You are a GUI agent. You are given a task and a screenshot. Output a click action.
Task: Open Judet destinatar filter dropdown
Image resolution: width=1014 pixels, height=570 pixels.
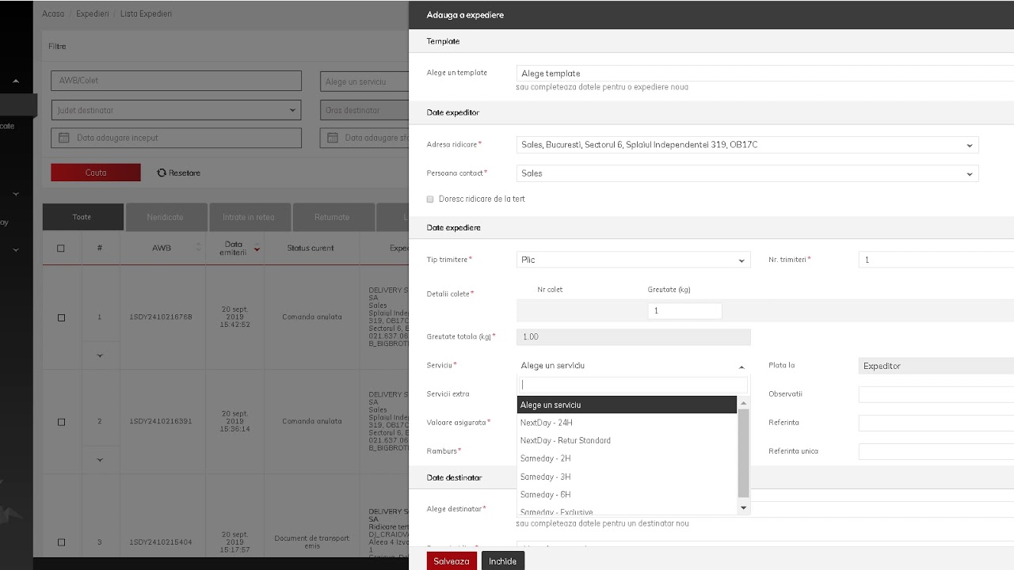click(176, 111)
